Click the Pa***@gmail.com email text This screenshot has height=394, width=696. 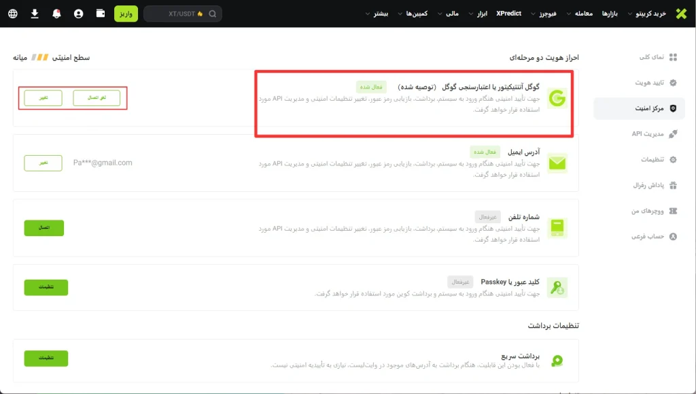(x=103, y=163)
